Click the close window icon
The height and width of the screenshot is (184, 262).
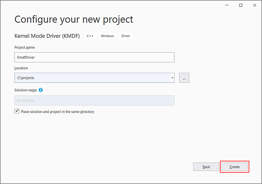[254, 5]
